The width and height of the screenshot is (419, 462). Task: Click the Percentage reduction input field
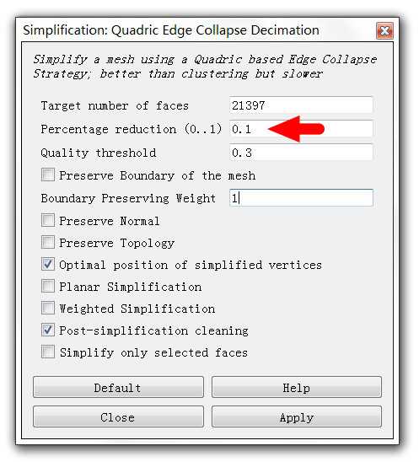click(301, 128)
